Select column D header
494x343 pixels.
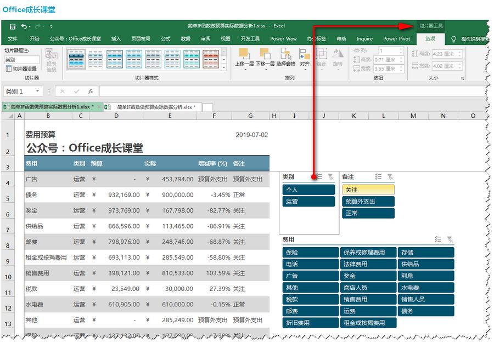coord(116,116)
